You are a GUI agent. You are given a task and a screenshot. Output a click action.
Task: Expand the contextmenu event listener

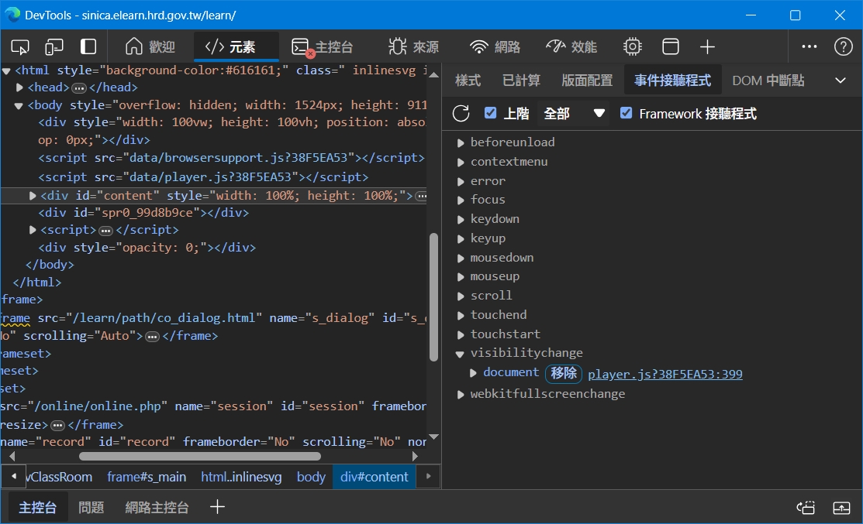pyautogui.click(x=461, y=162)
